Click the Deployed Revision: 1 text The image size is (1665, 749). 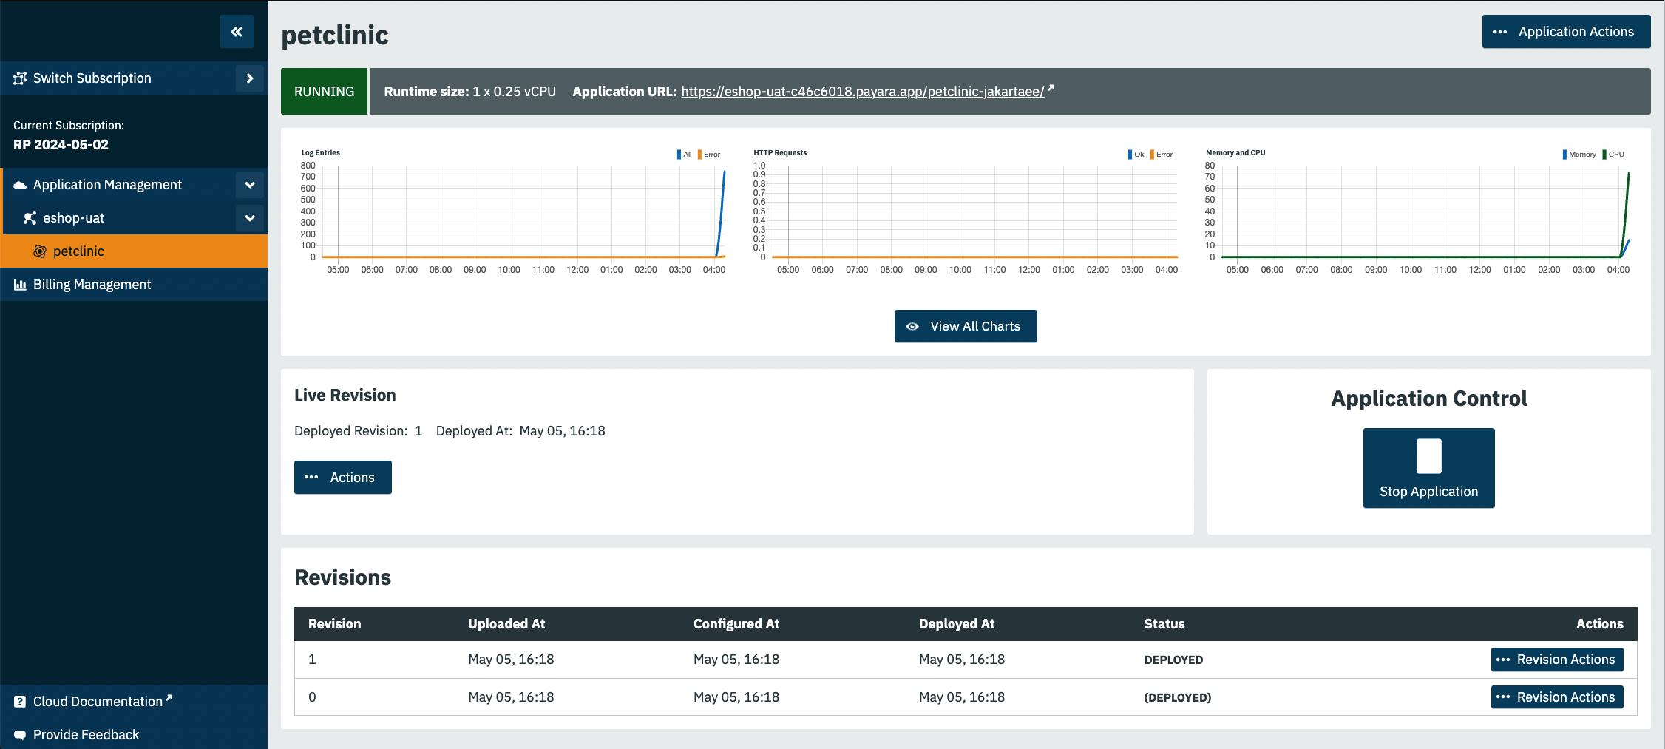(x=358, y=431)
